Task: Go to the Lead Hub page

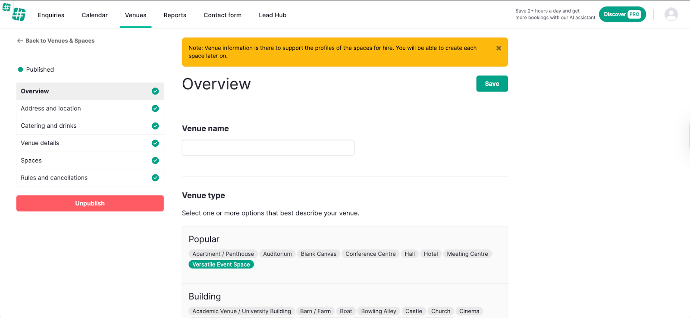Action: pos(272,15)
